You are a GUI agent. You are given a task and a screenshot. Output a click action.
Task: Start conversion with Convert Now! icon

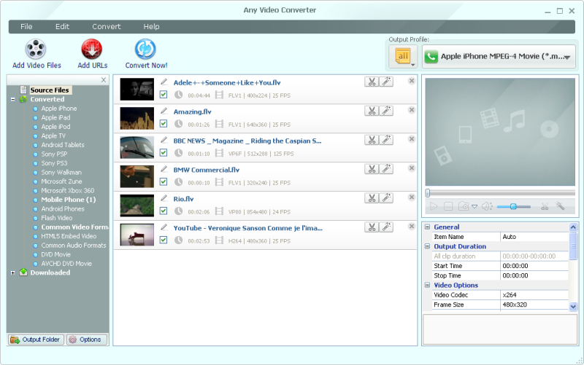click(145, 49)
